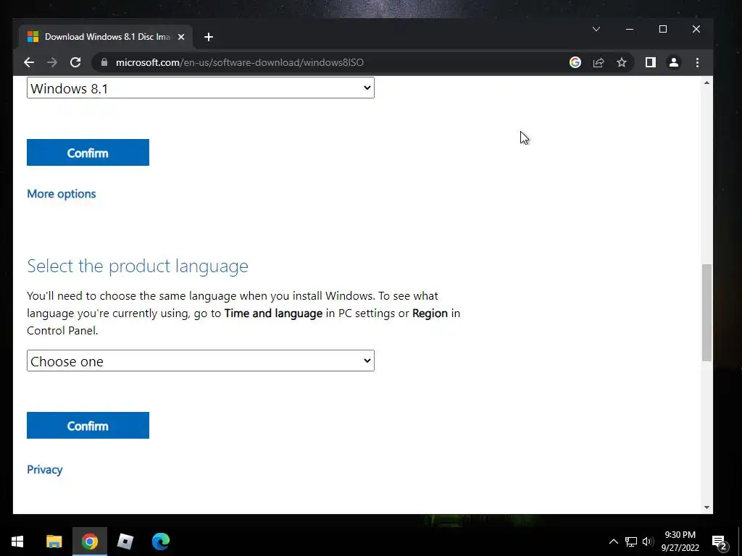Confirm the product language selection
742x556 pixels.
coord(88,425)
